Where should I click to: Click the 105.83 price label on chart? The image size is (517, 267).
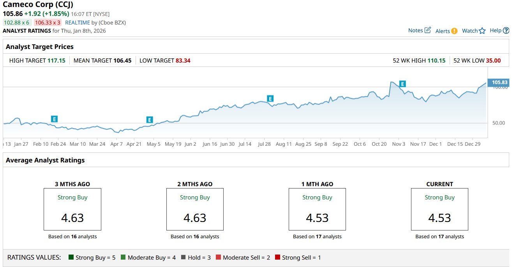(499, 82)
